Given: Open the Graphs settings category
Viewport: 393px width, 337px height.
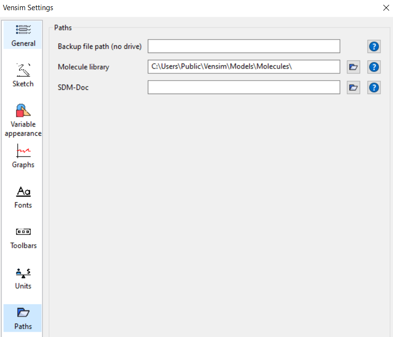Looking at the screenshot, I should (23, 156).
